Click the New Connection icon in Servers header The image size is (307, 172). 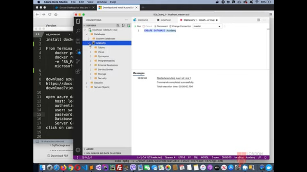click(118, 25)
